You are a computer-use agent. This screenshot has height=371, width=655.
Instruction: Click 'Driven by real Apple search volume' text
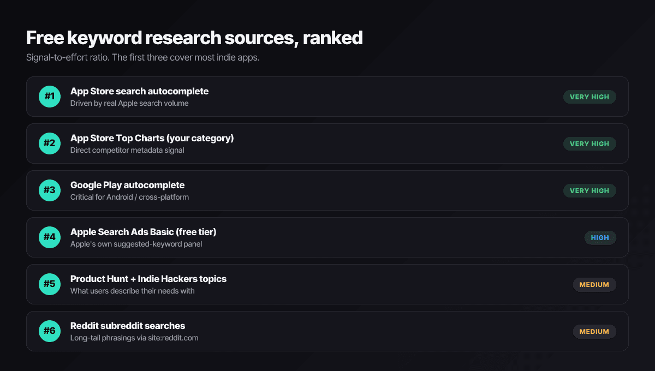click(129, 103)
